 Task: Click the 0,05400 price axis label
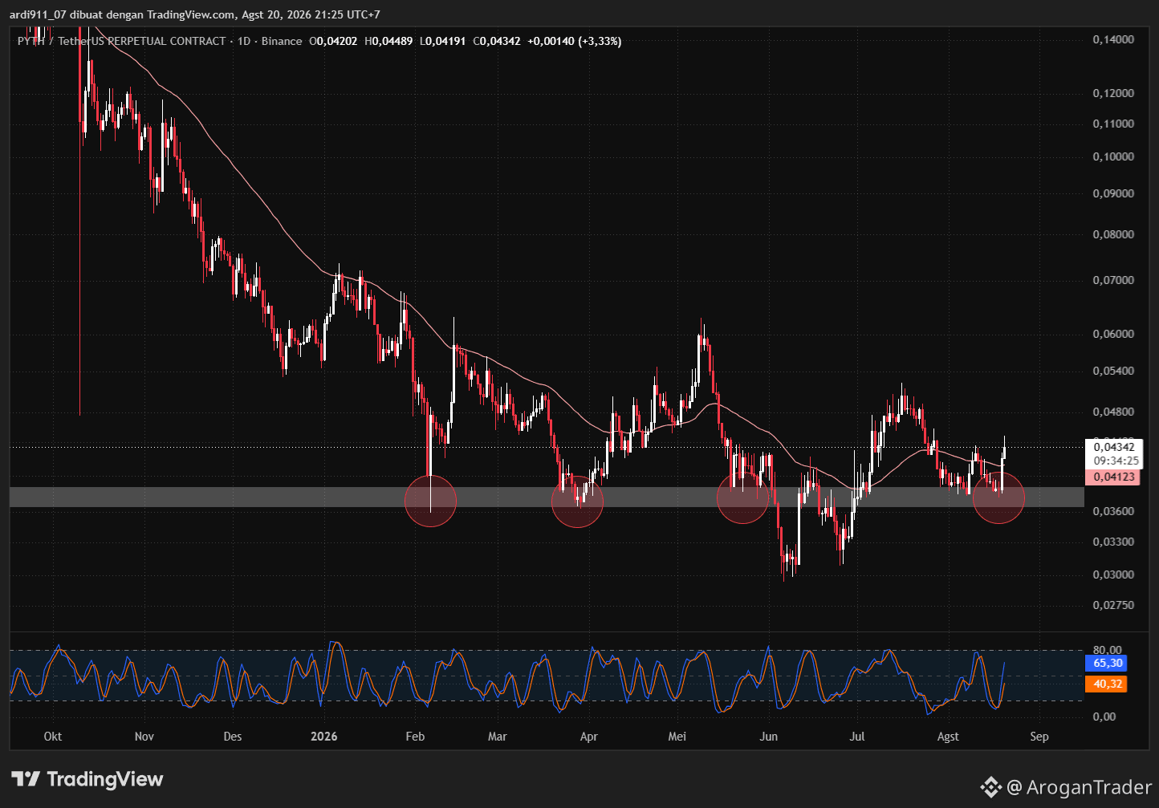coord(1114,371)
